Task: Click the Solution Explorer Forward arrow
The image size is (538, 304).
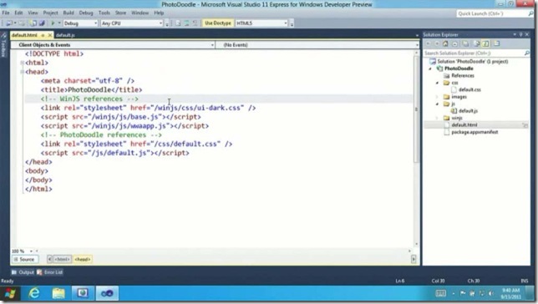Action: coord(437,43)
